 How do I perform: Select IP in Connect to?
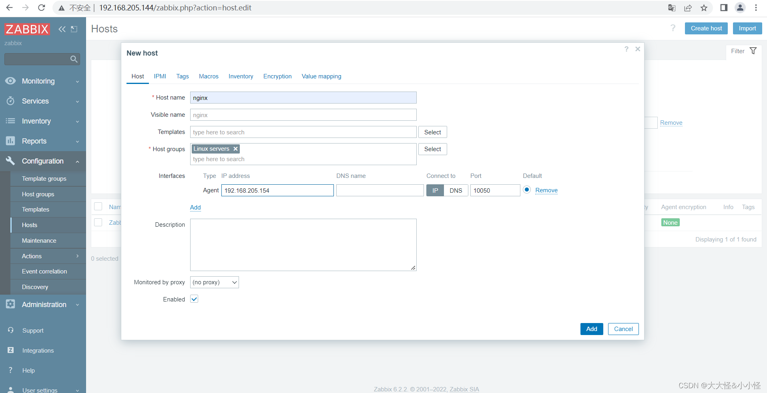coord(435,190)
